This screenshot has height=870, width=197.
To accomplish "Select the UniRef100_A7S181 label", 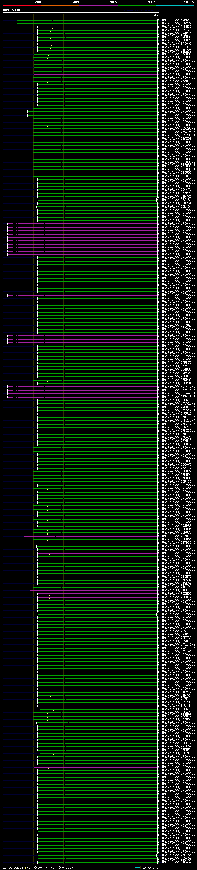I will (177, 200).
